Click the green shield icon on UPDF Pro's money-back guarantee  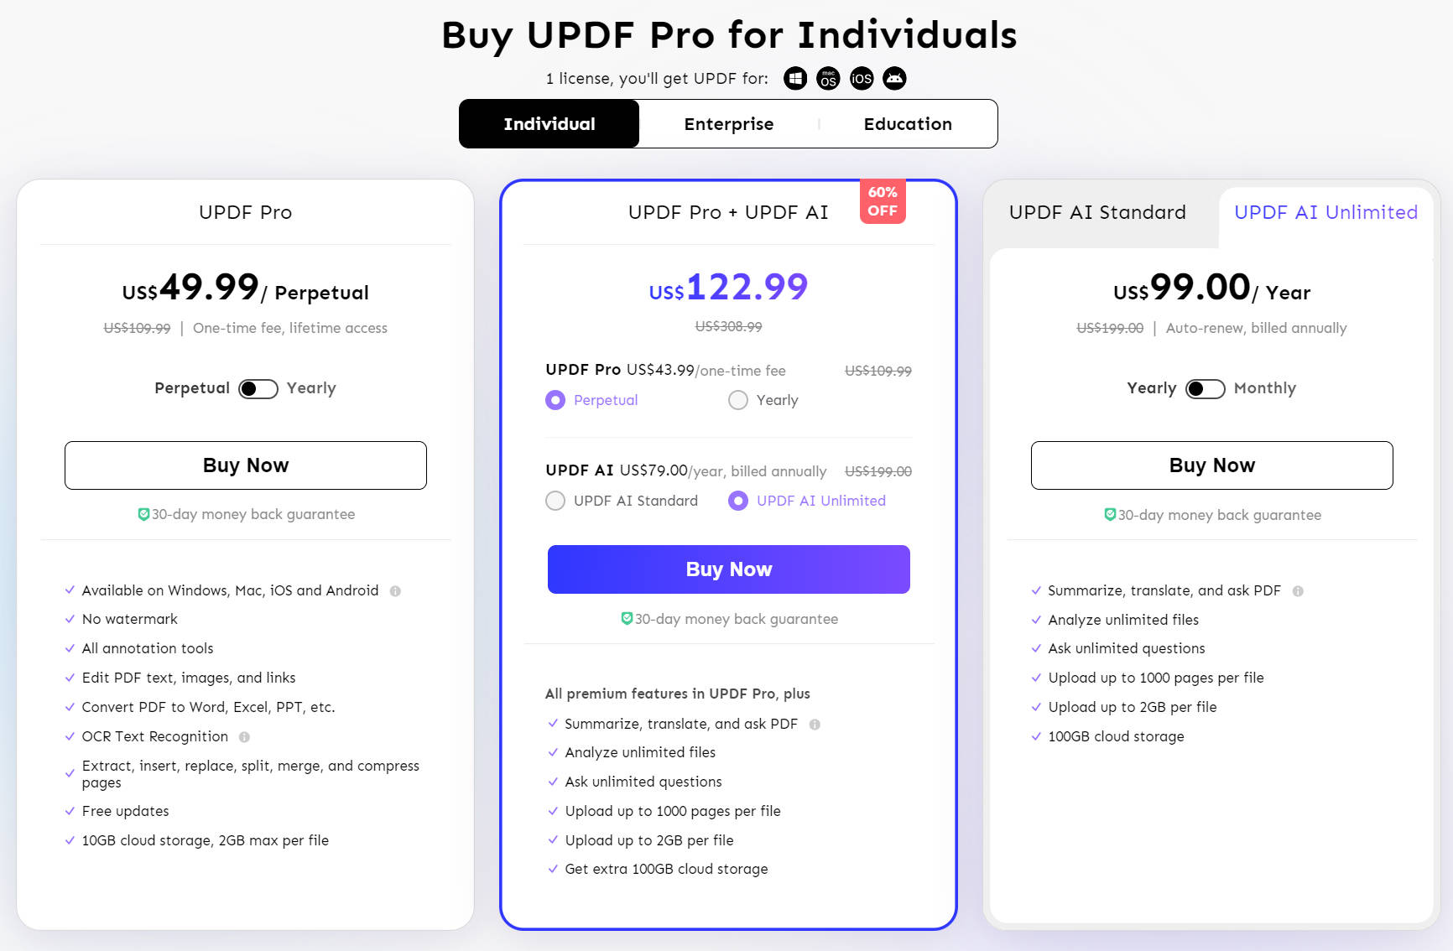[144, 514]
